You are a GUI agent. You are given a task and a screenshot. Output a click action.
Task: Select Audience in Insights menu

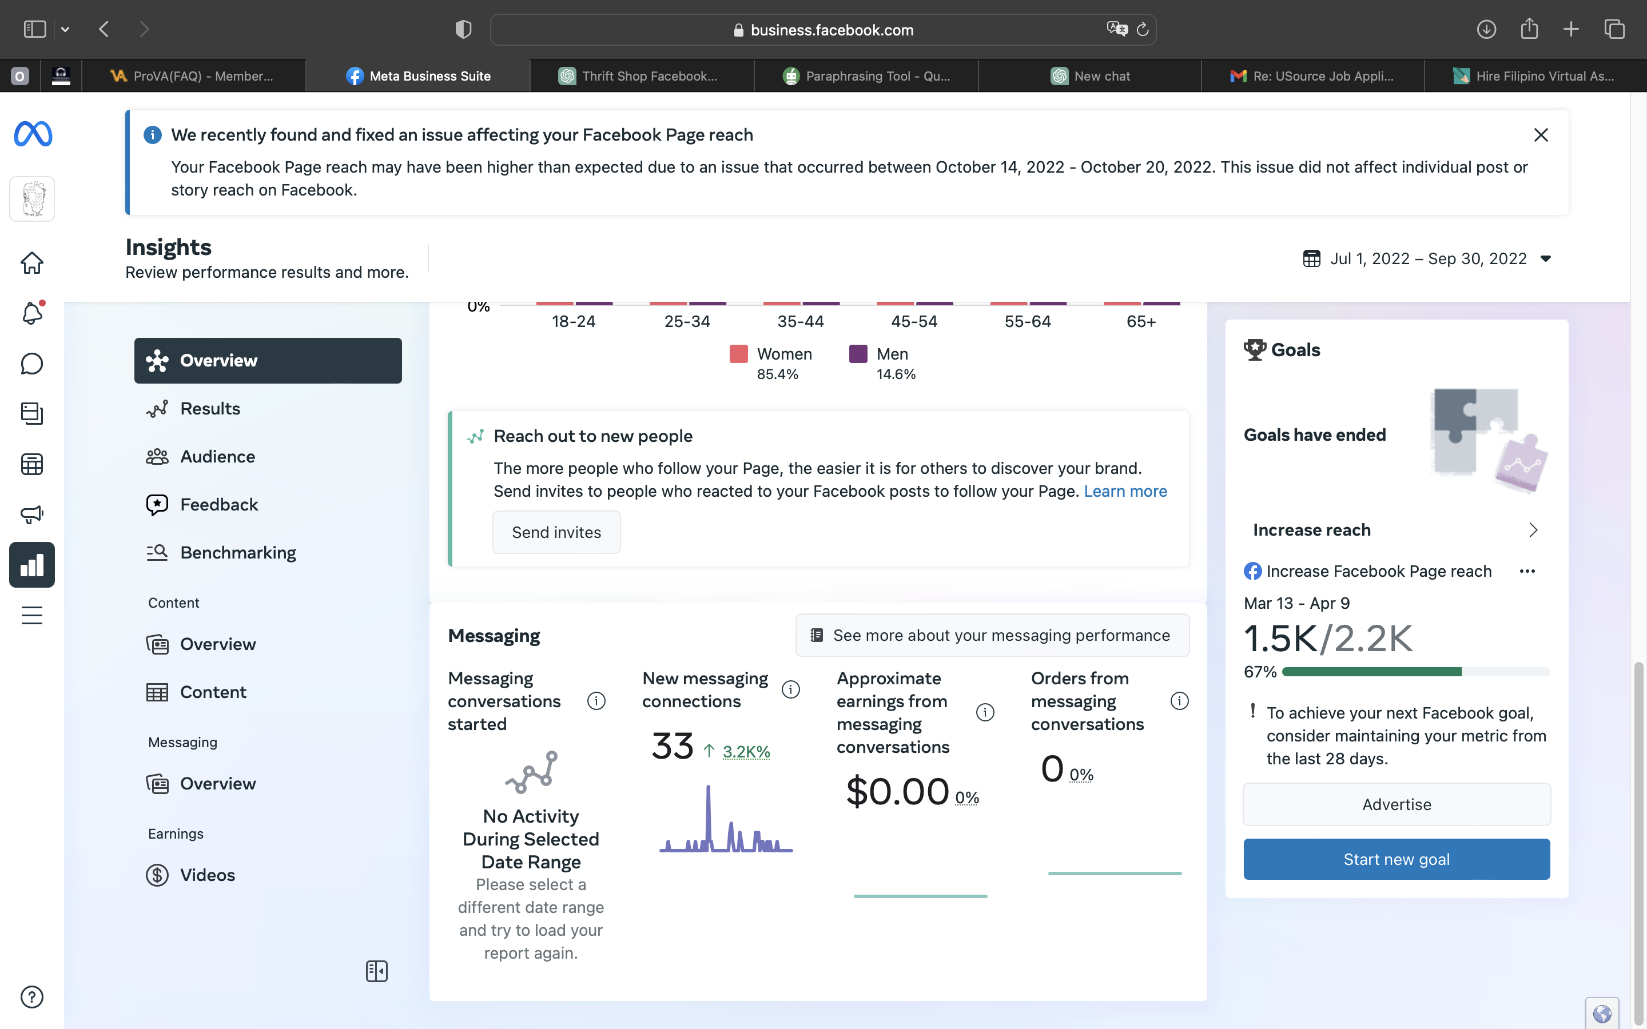pyautogui.click(x=217, y=457)
